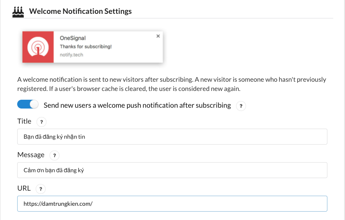Focus the Message text field
The image size is (345, 220).
tap(172, 170)
